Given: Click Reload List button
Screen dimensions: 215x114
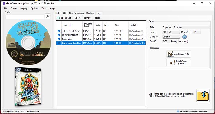Looking at the screenshot, I should pos(64,18).
